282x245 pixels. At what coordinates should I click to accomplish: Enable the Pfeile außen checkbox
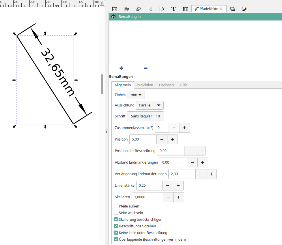116,206
